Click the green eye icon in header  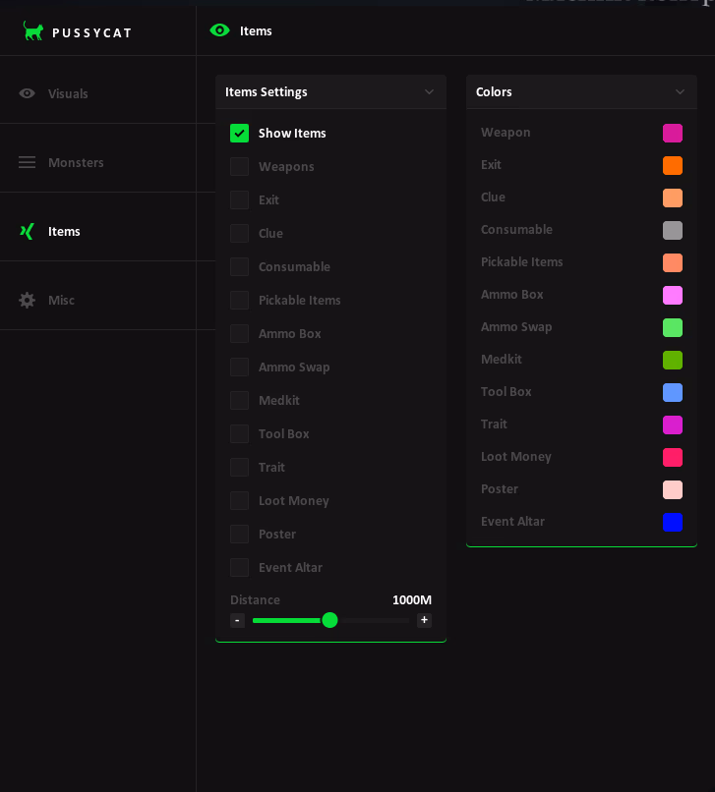(220, 30)
